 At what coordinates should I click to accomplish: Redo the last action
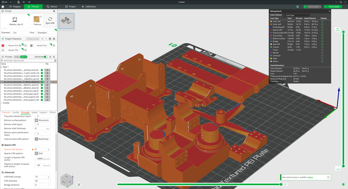click(29, 2)
